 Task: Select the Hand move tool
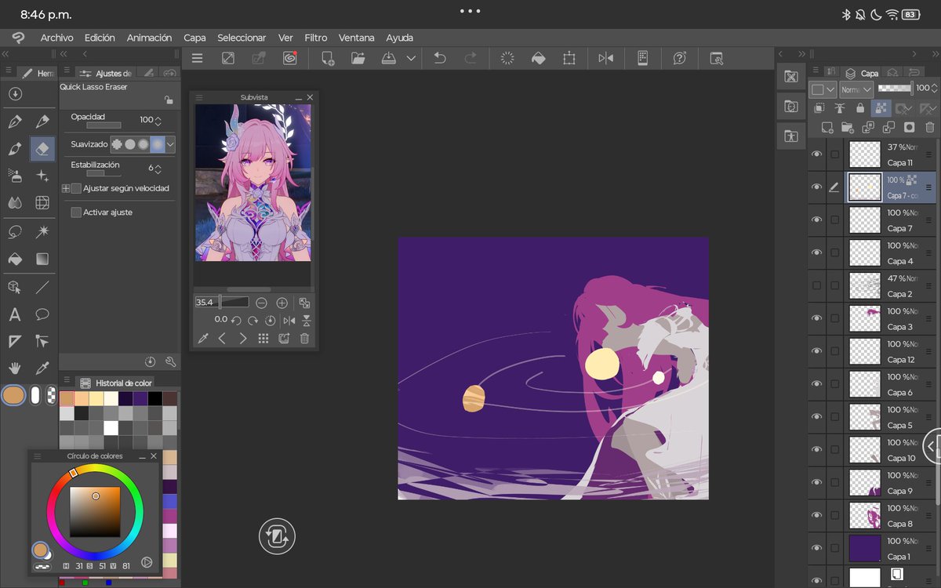point(14,368)
